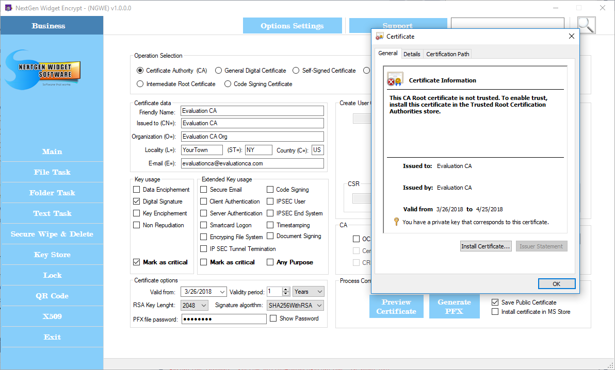Click Exit in the sidebar
This screenshot has width=615, height=370.
coord(52,337)
